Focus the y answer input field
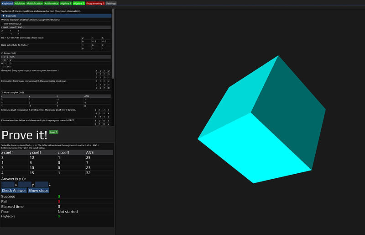Viewport: 365px width, 235px height. click(25, 184)
